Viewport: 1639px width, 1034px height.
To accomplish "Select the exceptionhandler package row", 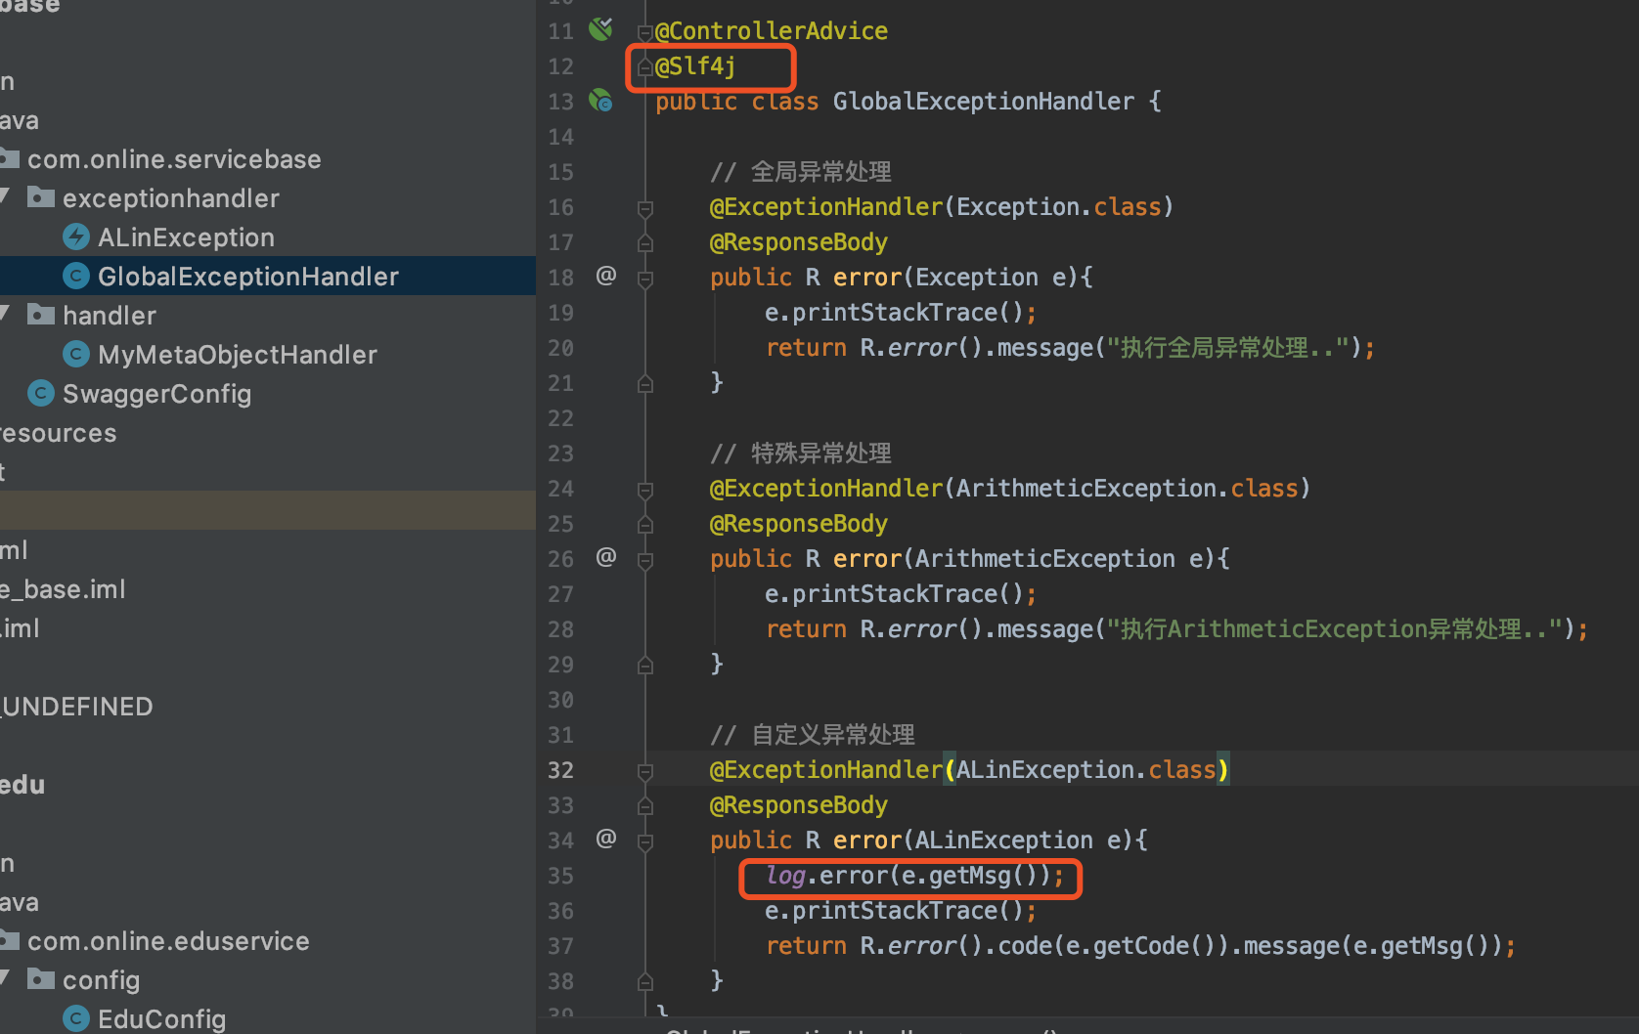I will tap(268, 197).
